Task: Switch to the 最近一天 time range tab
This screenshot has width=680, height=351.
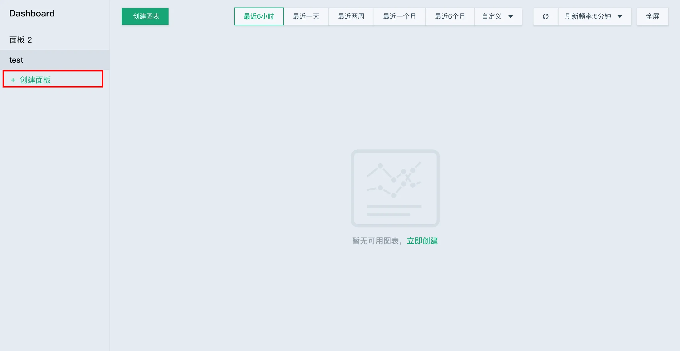Action: [x=306, y=16]
